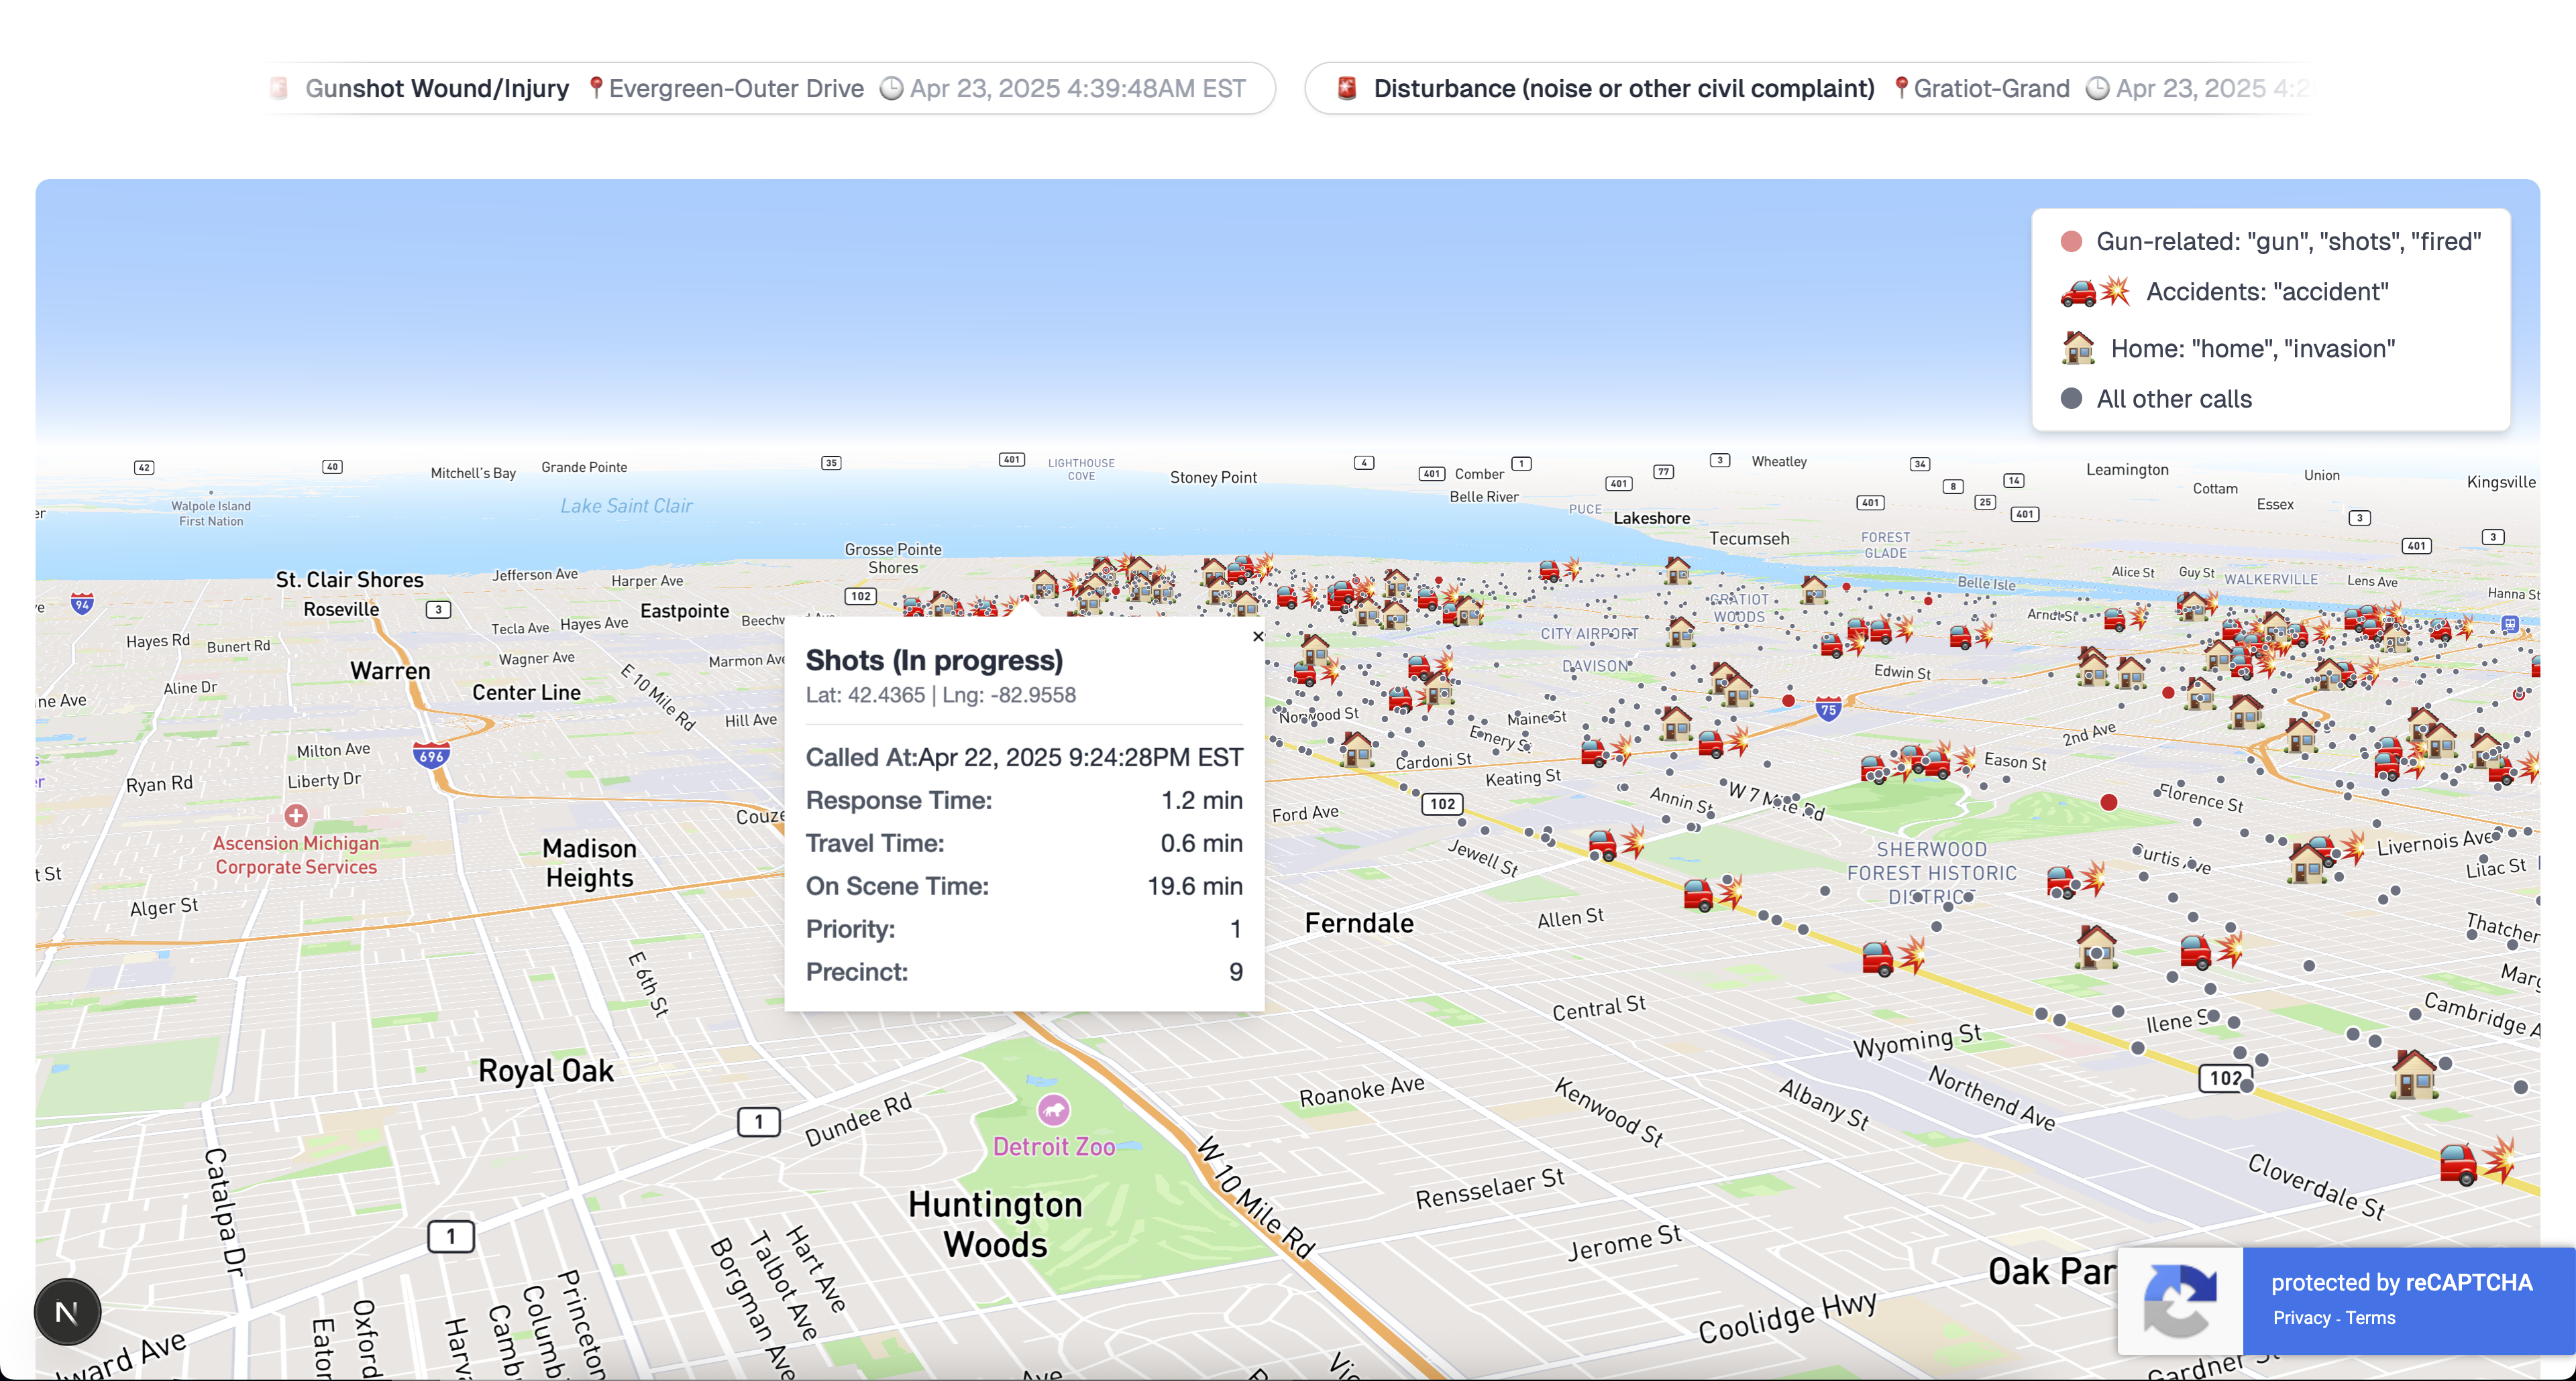The image size is (2576, 1381).
Task: Select accident marker between Jewell St and Annin St
Action: coord(1617,843)
